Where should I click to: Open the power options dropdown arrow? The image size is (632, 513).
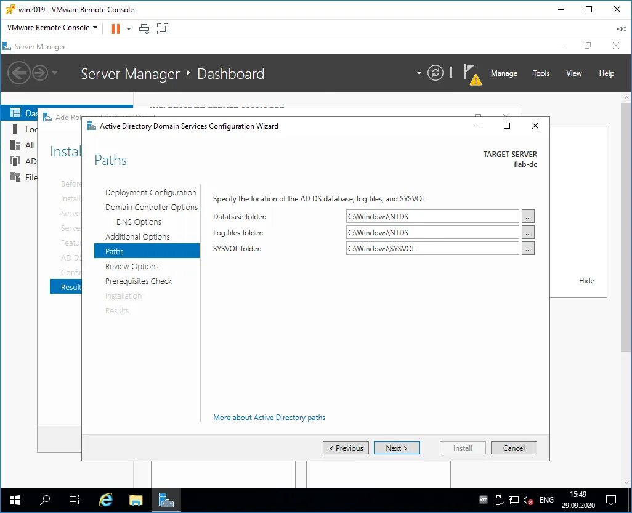129,28
